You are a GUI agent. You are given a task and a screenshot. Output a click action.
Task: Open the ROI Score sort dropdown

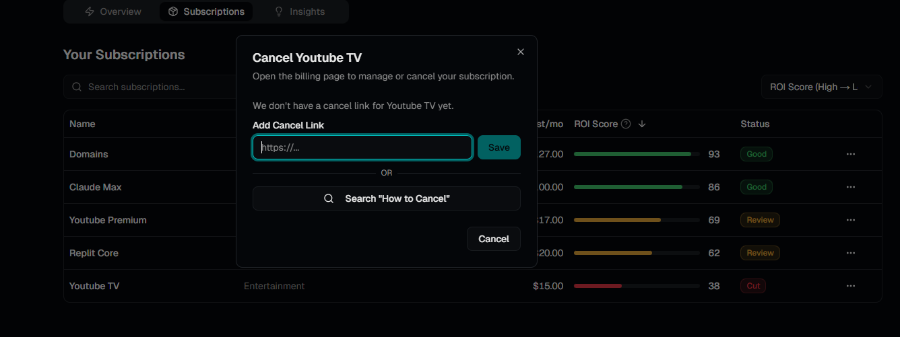[x=821, y=87]
